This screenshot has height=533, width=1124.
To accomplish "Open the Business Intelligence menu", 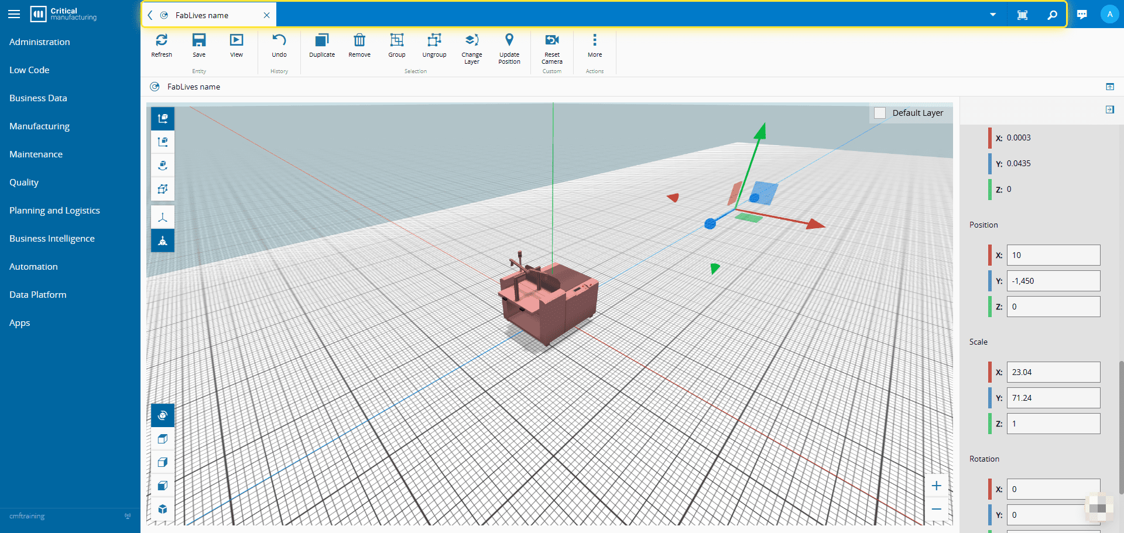I will coord(52,239).
